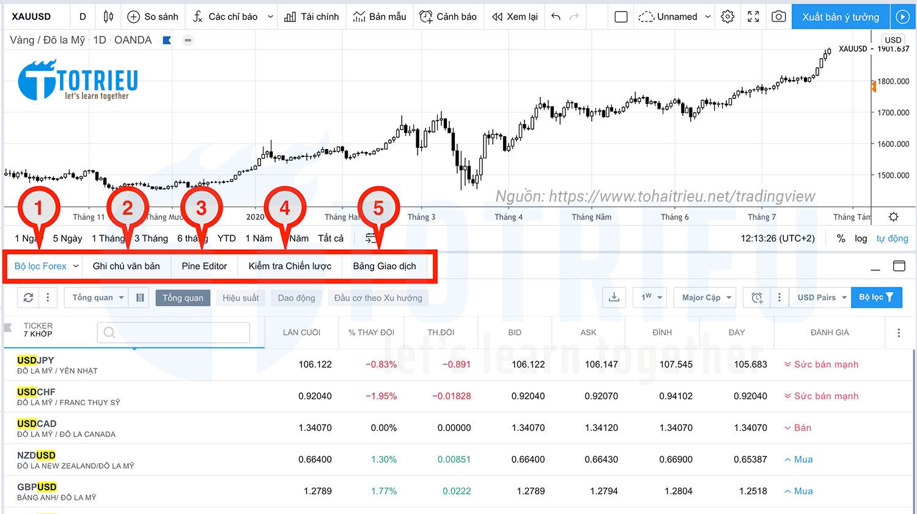Viewport: 917px width, 514px height.
Task: Select the GBPUSD ticker row
Action: (x=458, y=491)
